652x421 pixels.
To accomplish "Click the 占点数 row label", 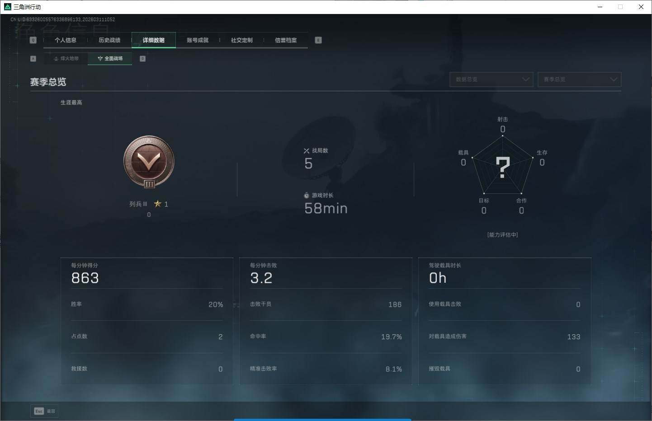I will [x=79, y=337].
